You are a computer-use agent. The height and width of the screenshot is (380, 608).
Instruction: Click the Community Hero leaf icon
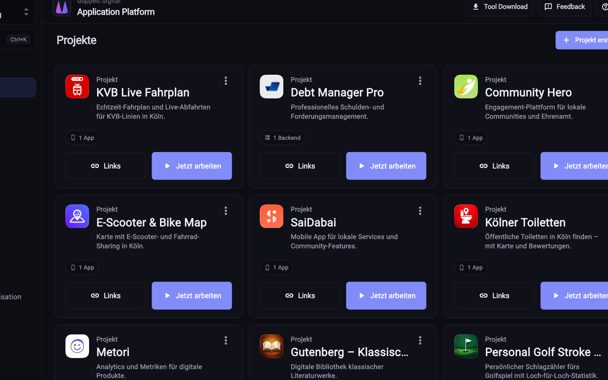pyautogui.click(x=466, y=87)
